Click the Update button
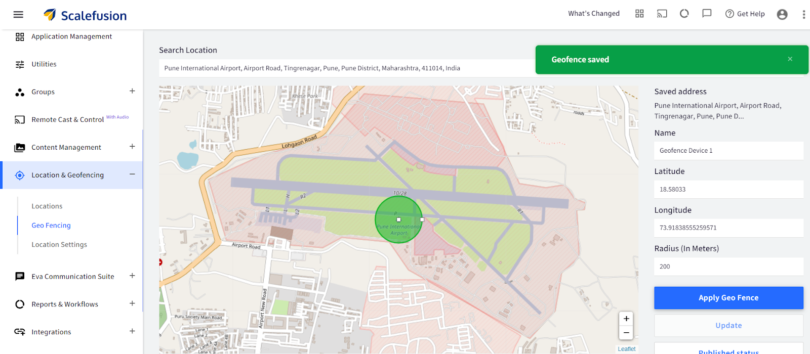 click(728, 326)
